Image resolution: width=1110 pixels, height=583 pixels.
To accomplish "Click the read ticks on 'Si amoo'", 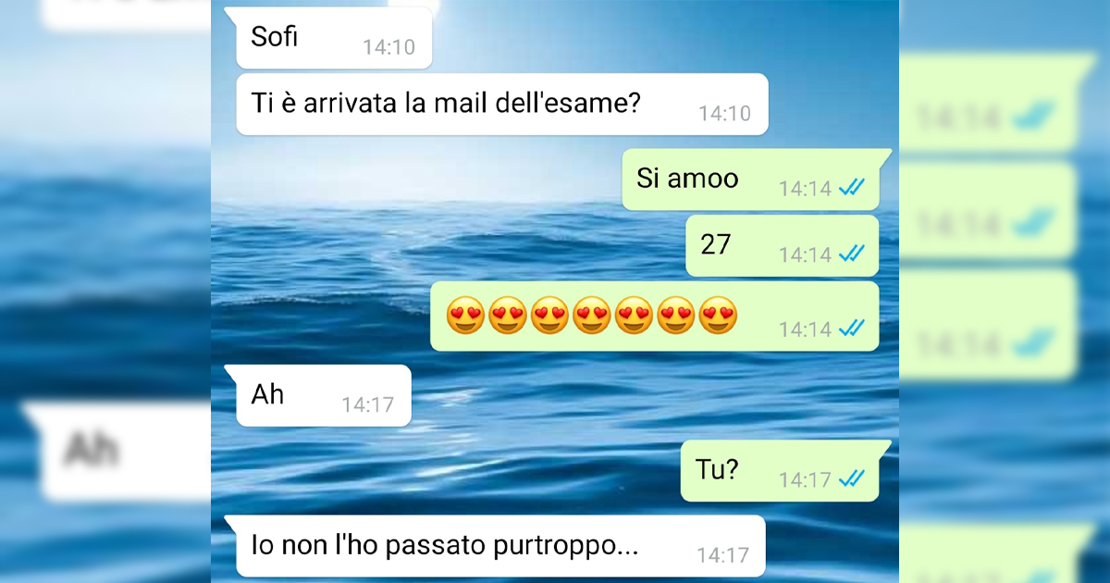I will coord(851,188).
